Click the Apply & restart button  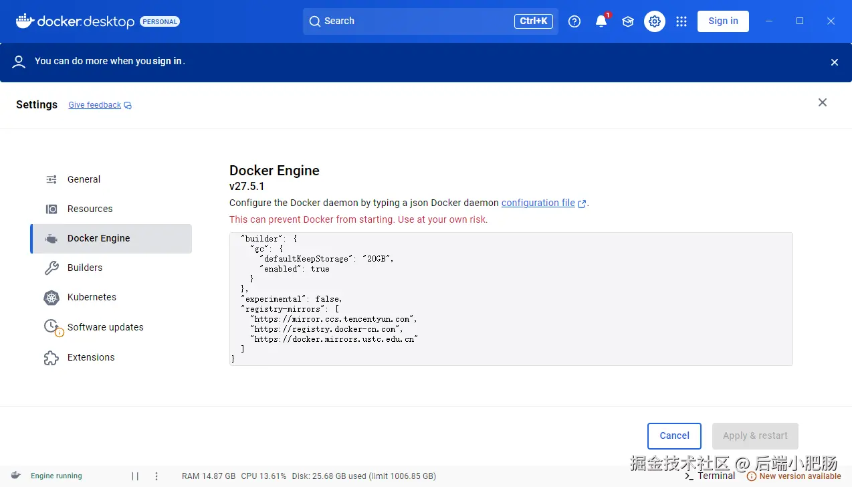755,435
